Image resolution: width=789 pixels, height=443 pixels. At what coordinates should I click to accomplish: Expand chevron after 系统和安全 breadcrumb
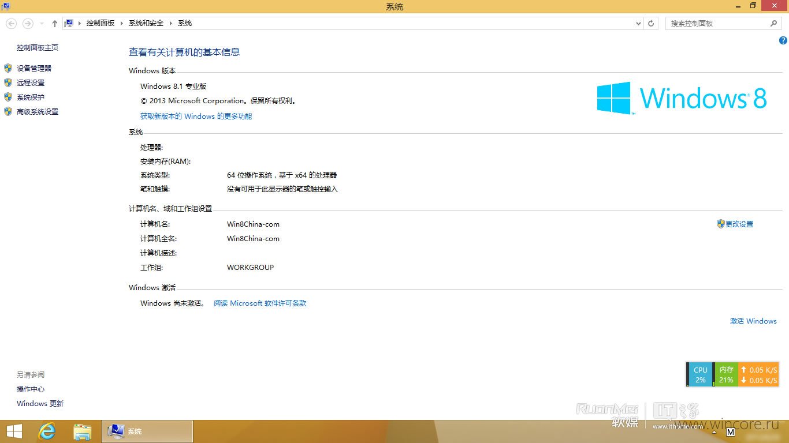click(x=170, y=23)
